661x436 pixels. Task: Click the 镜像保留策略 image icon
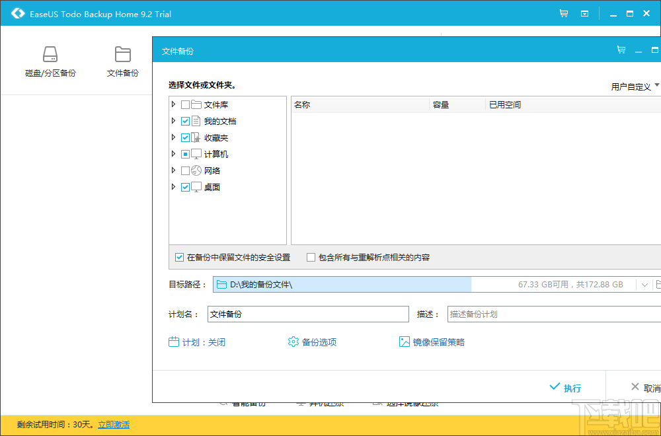404,342
